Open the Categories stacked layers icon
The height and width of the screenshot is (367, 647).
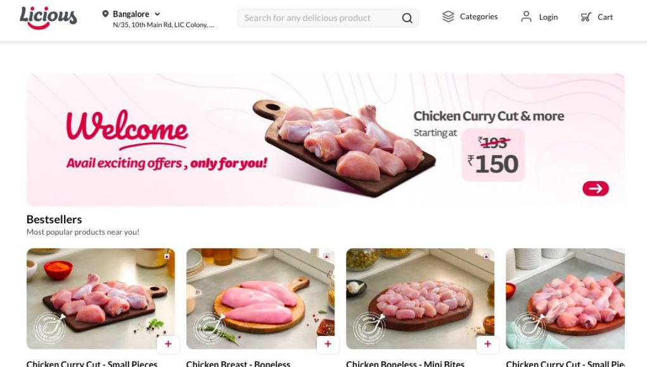click(x=448, y=16)
